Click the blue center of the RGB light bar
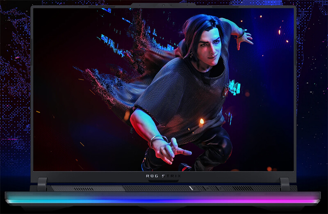This screenshot has width=328, height=214. pyautogui.click(x=164, y=199)
